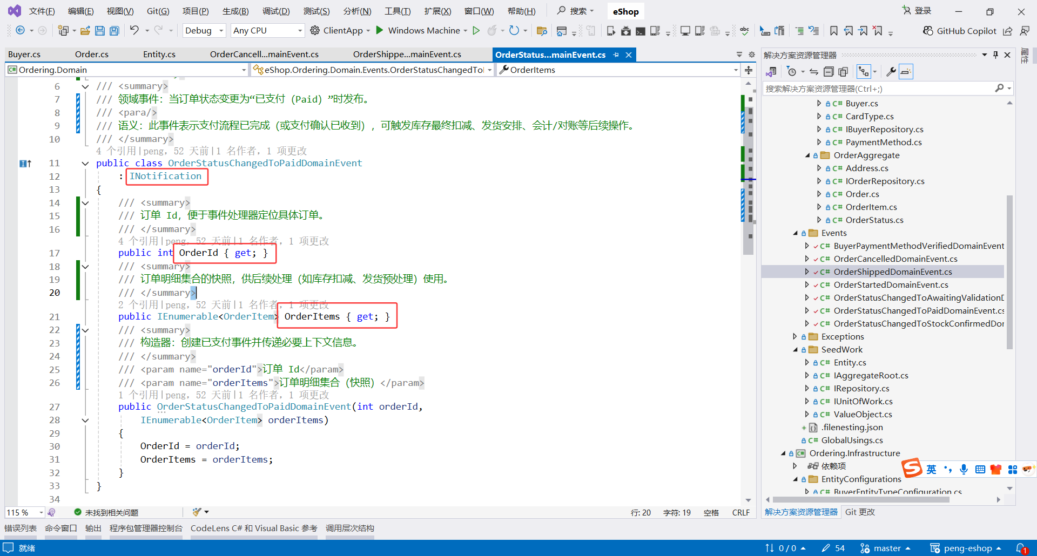Toggle Sync with Active Document in Solution Explorer

pos(813,71)
